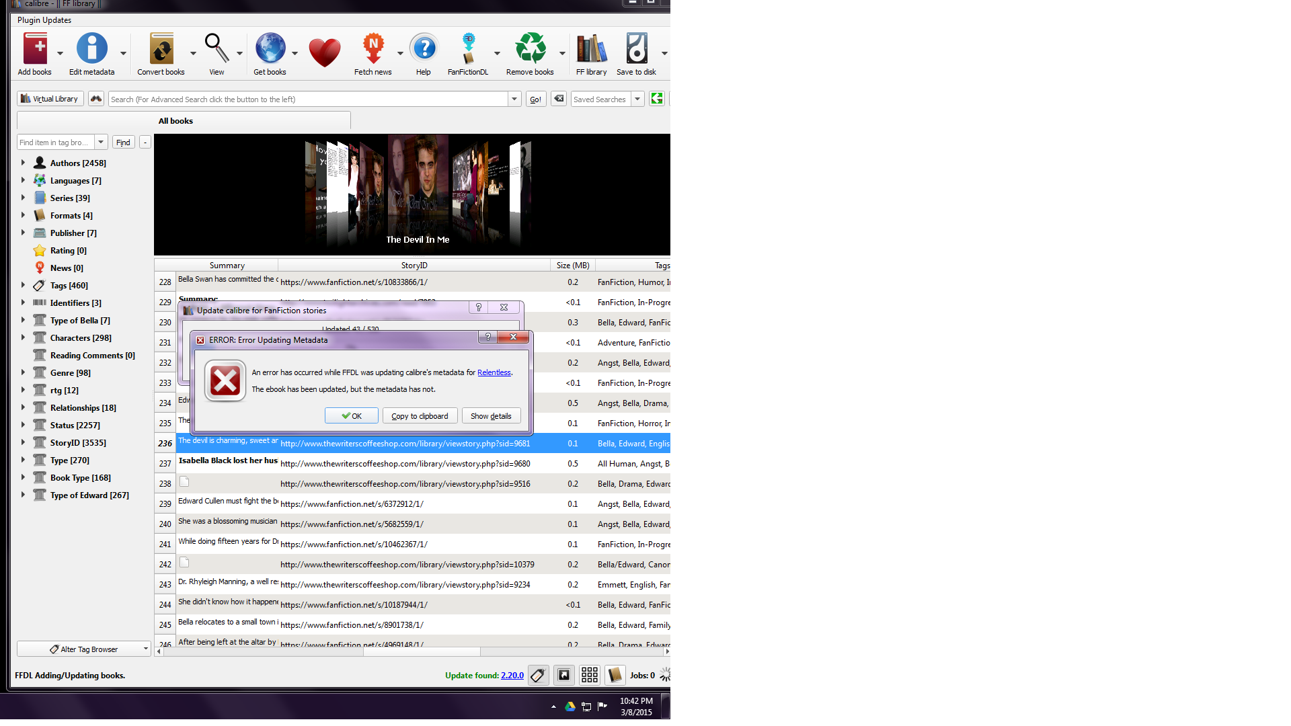Screen dimensions: 1291x726
Task: Open the Plugin Updates menu
Action: click(44, 20)
